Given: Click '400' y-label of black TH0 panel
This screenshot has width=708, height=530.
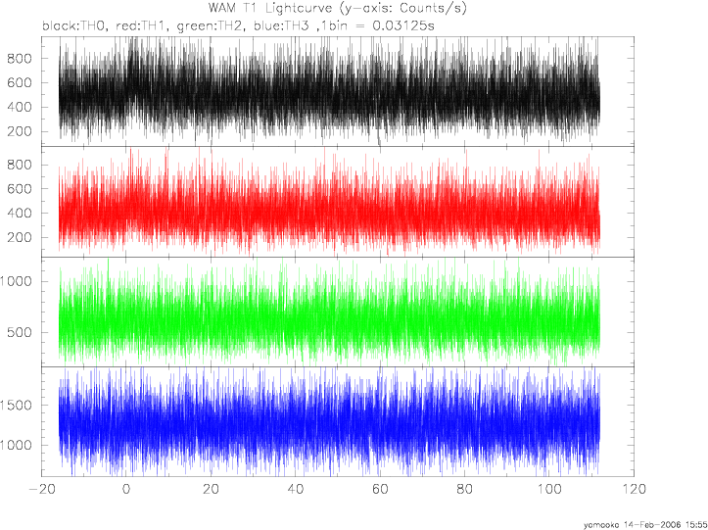Looking at the screenshot, I should click(x=19, y=107).
